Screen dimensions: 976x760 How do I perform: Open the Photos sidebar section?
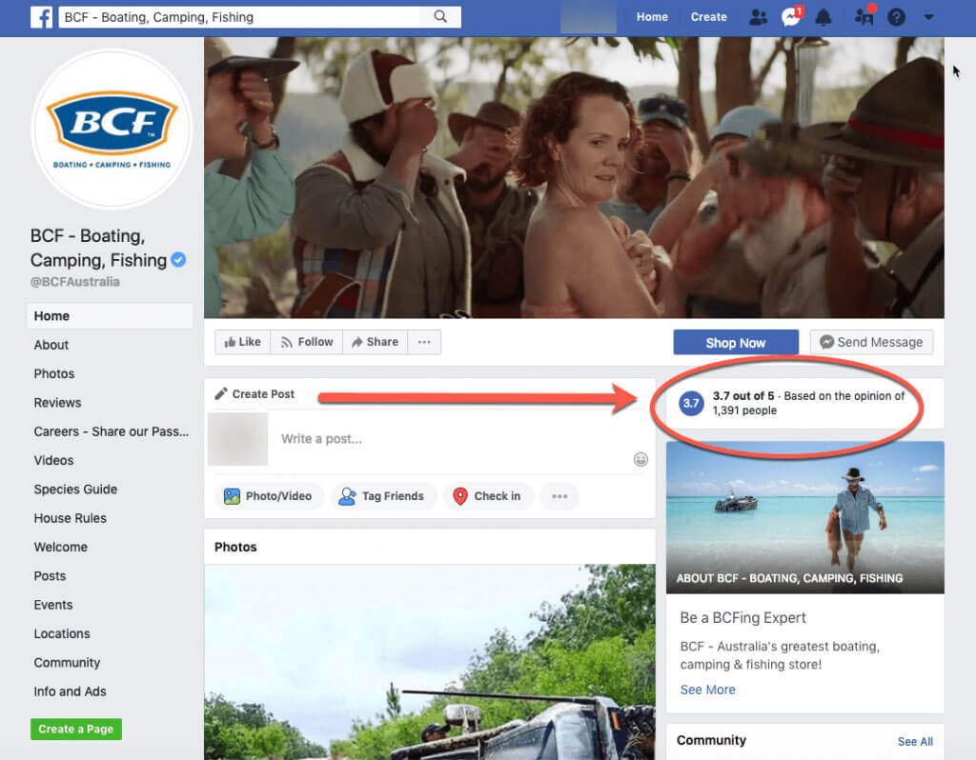click(x=54, y=373)
